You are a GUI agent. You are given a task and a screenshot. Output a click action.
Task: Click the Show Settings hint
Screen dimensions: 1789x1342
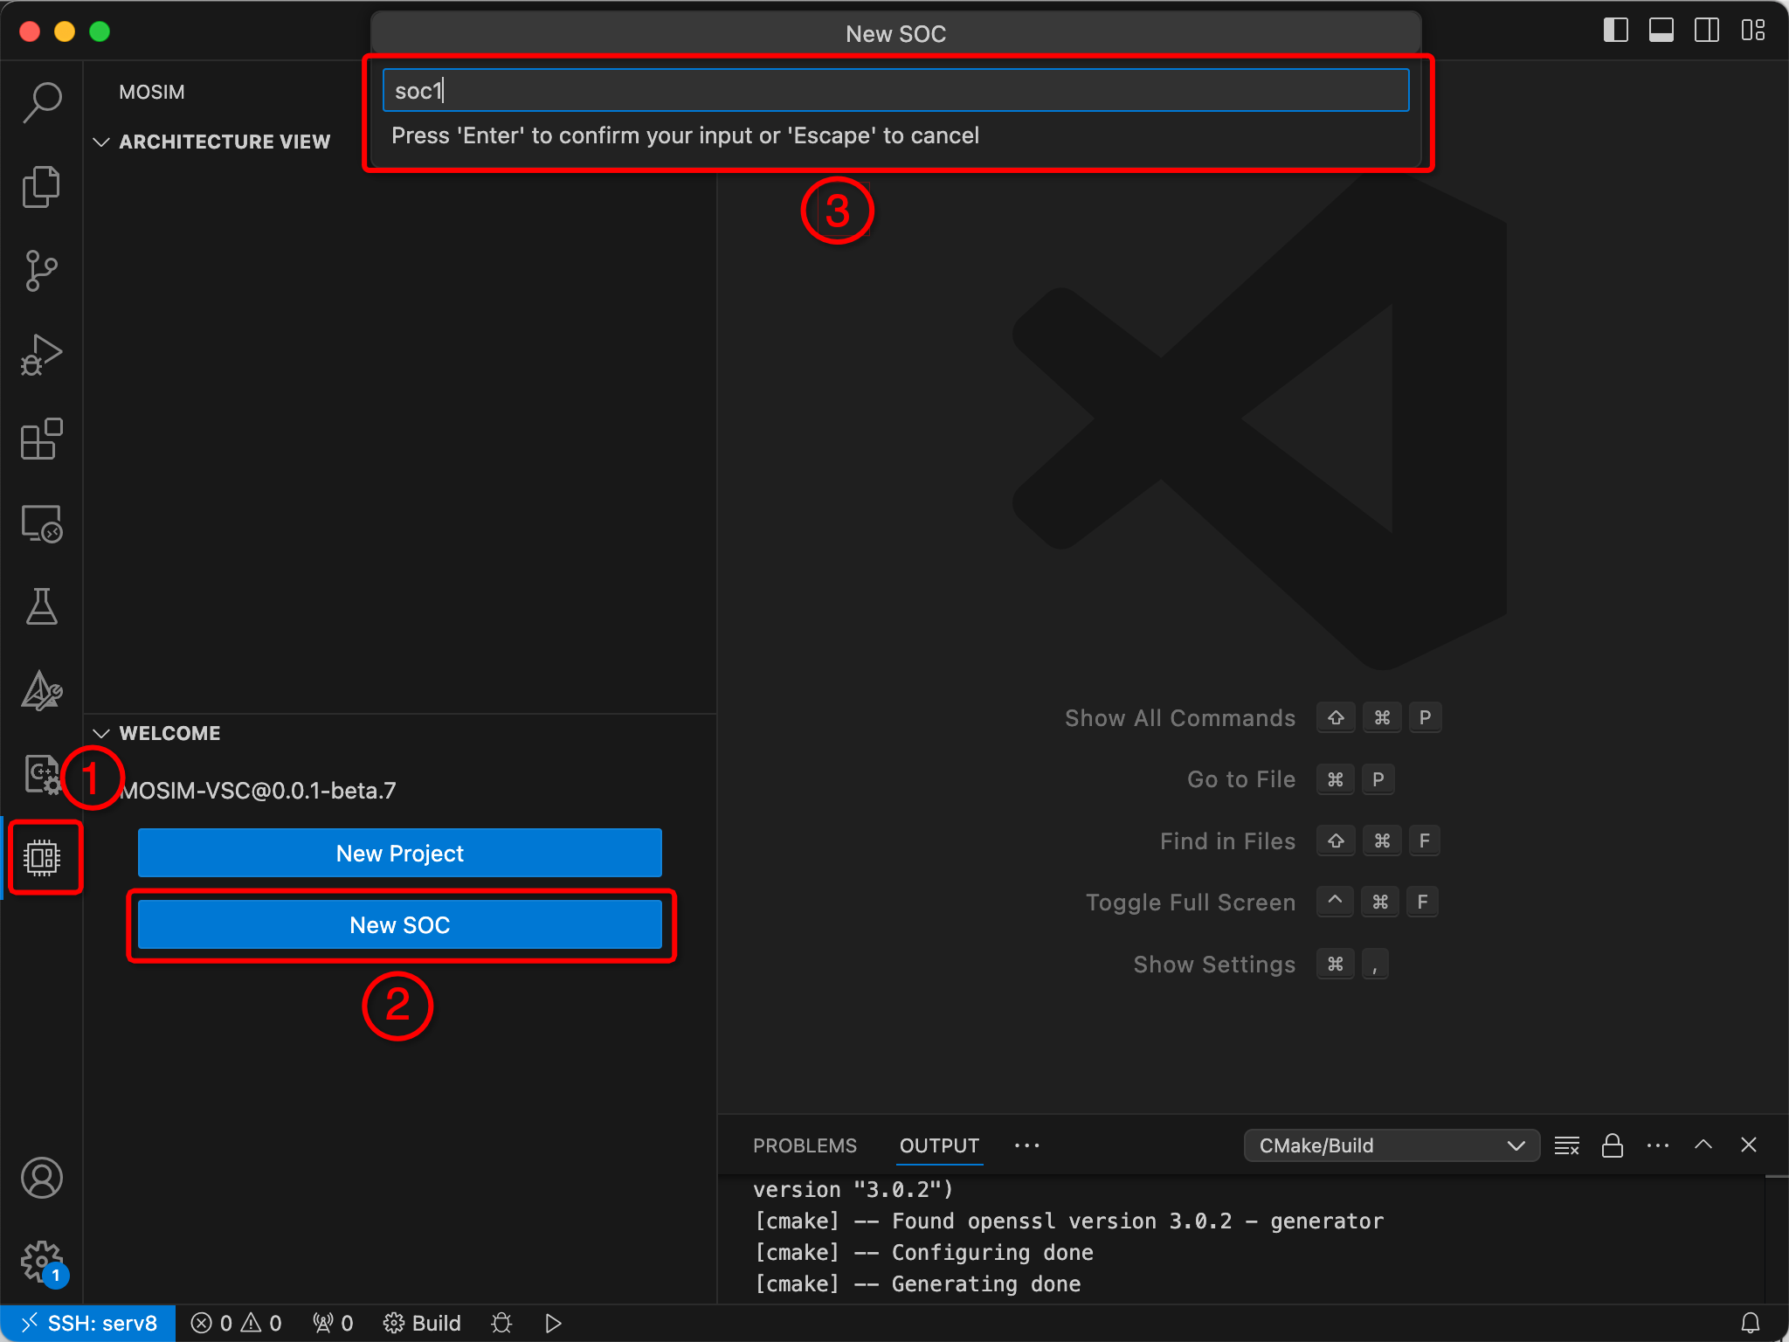[1214, 964]
